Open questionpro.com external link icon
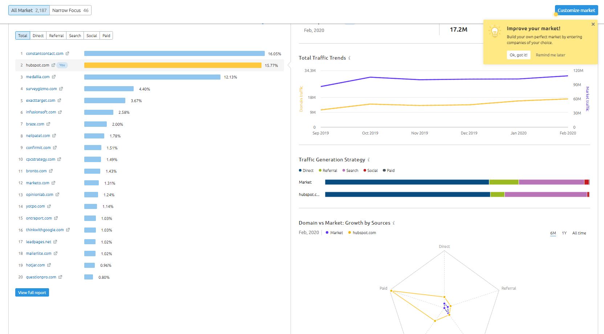This screenshot has width=604, height=334. tap(60, 277)
